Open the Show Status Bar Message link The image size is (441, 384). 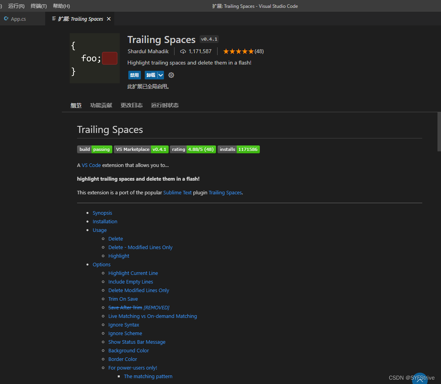(x=137, y=342)
